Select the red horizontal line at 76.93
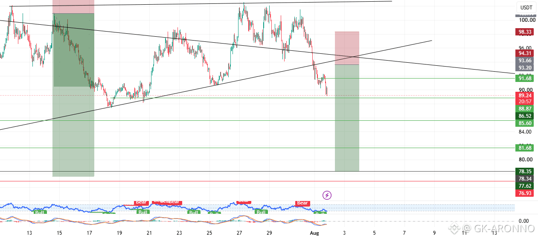Image resolution: width=538 pixels, height=239 pixels. 257,181
